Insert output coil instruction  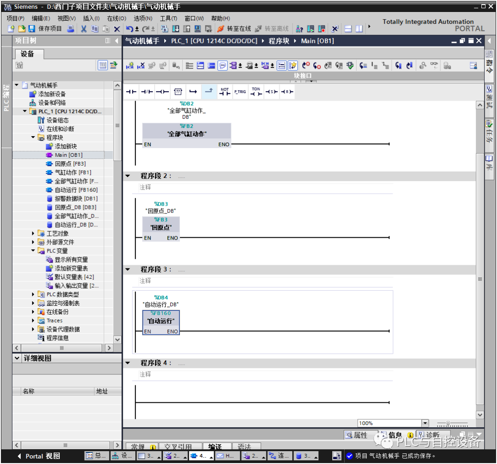162,92
